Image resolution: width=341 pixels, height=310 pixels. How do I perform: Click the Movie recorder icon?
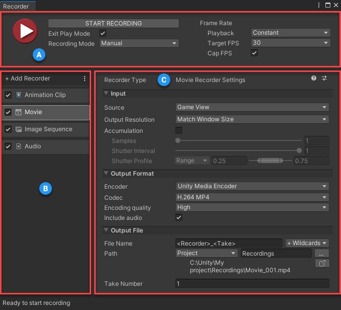tap(19, 112)
